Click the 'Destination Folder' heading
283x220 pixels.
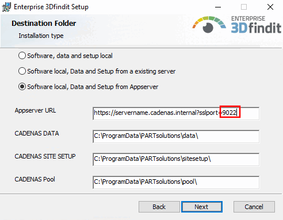pyautogui.click(x=44, y=24)
